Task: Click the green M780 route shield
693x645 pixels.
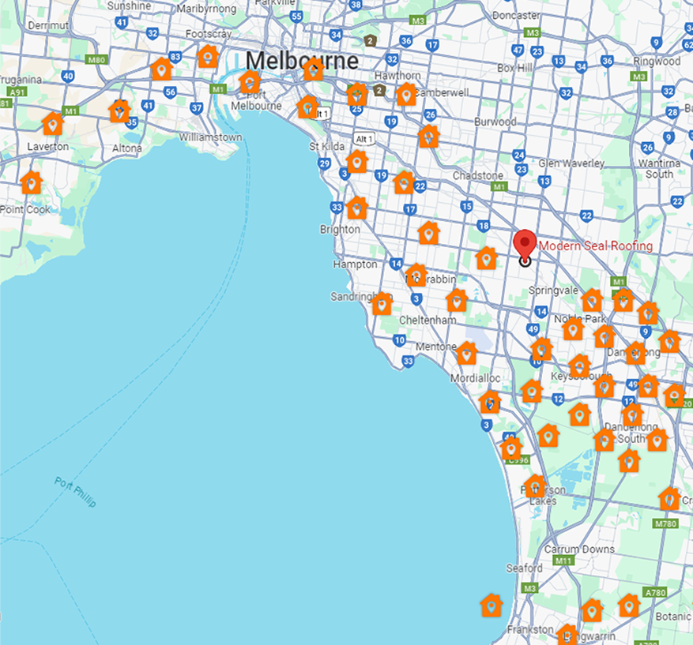Action: (x=665, y=523)
